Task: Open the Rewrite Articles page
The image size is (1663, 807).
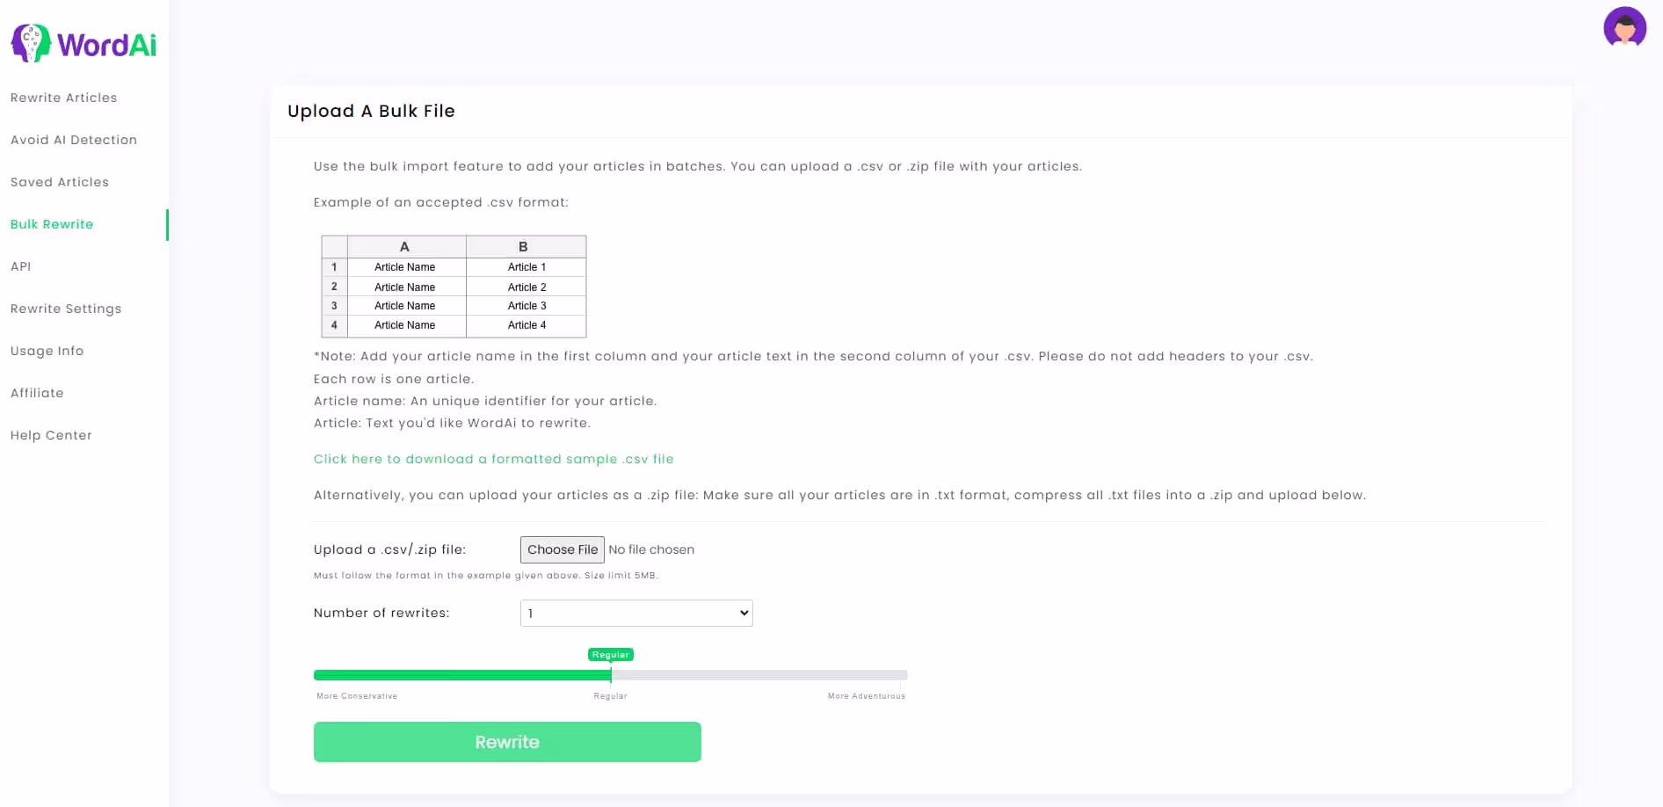Action: pos(63,98)
